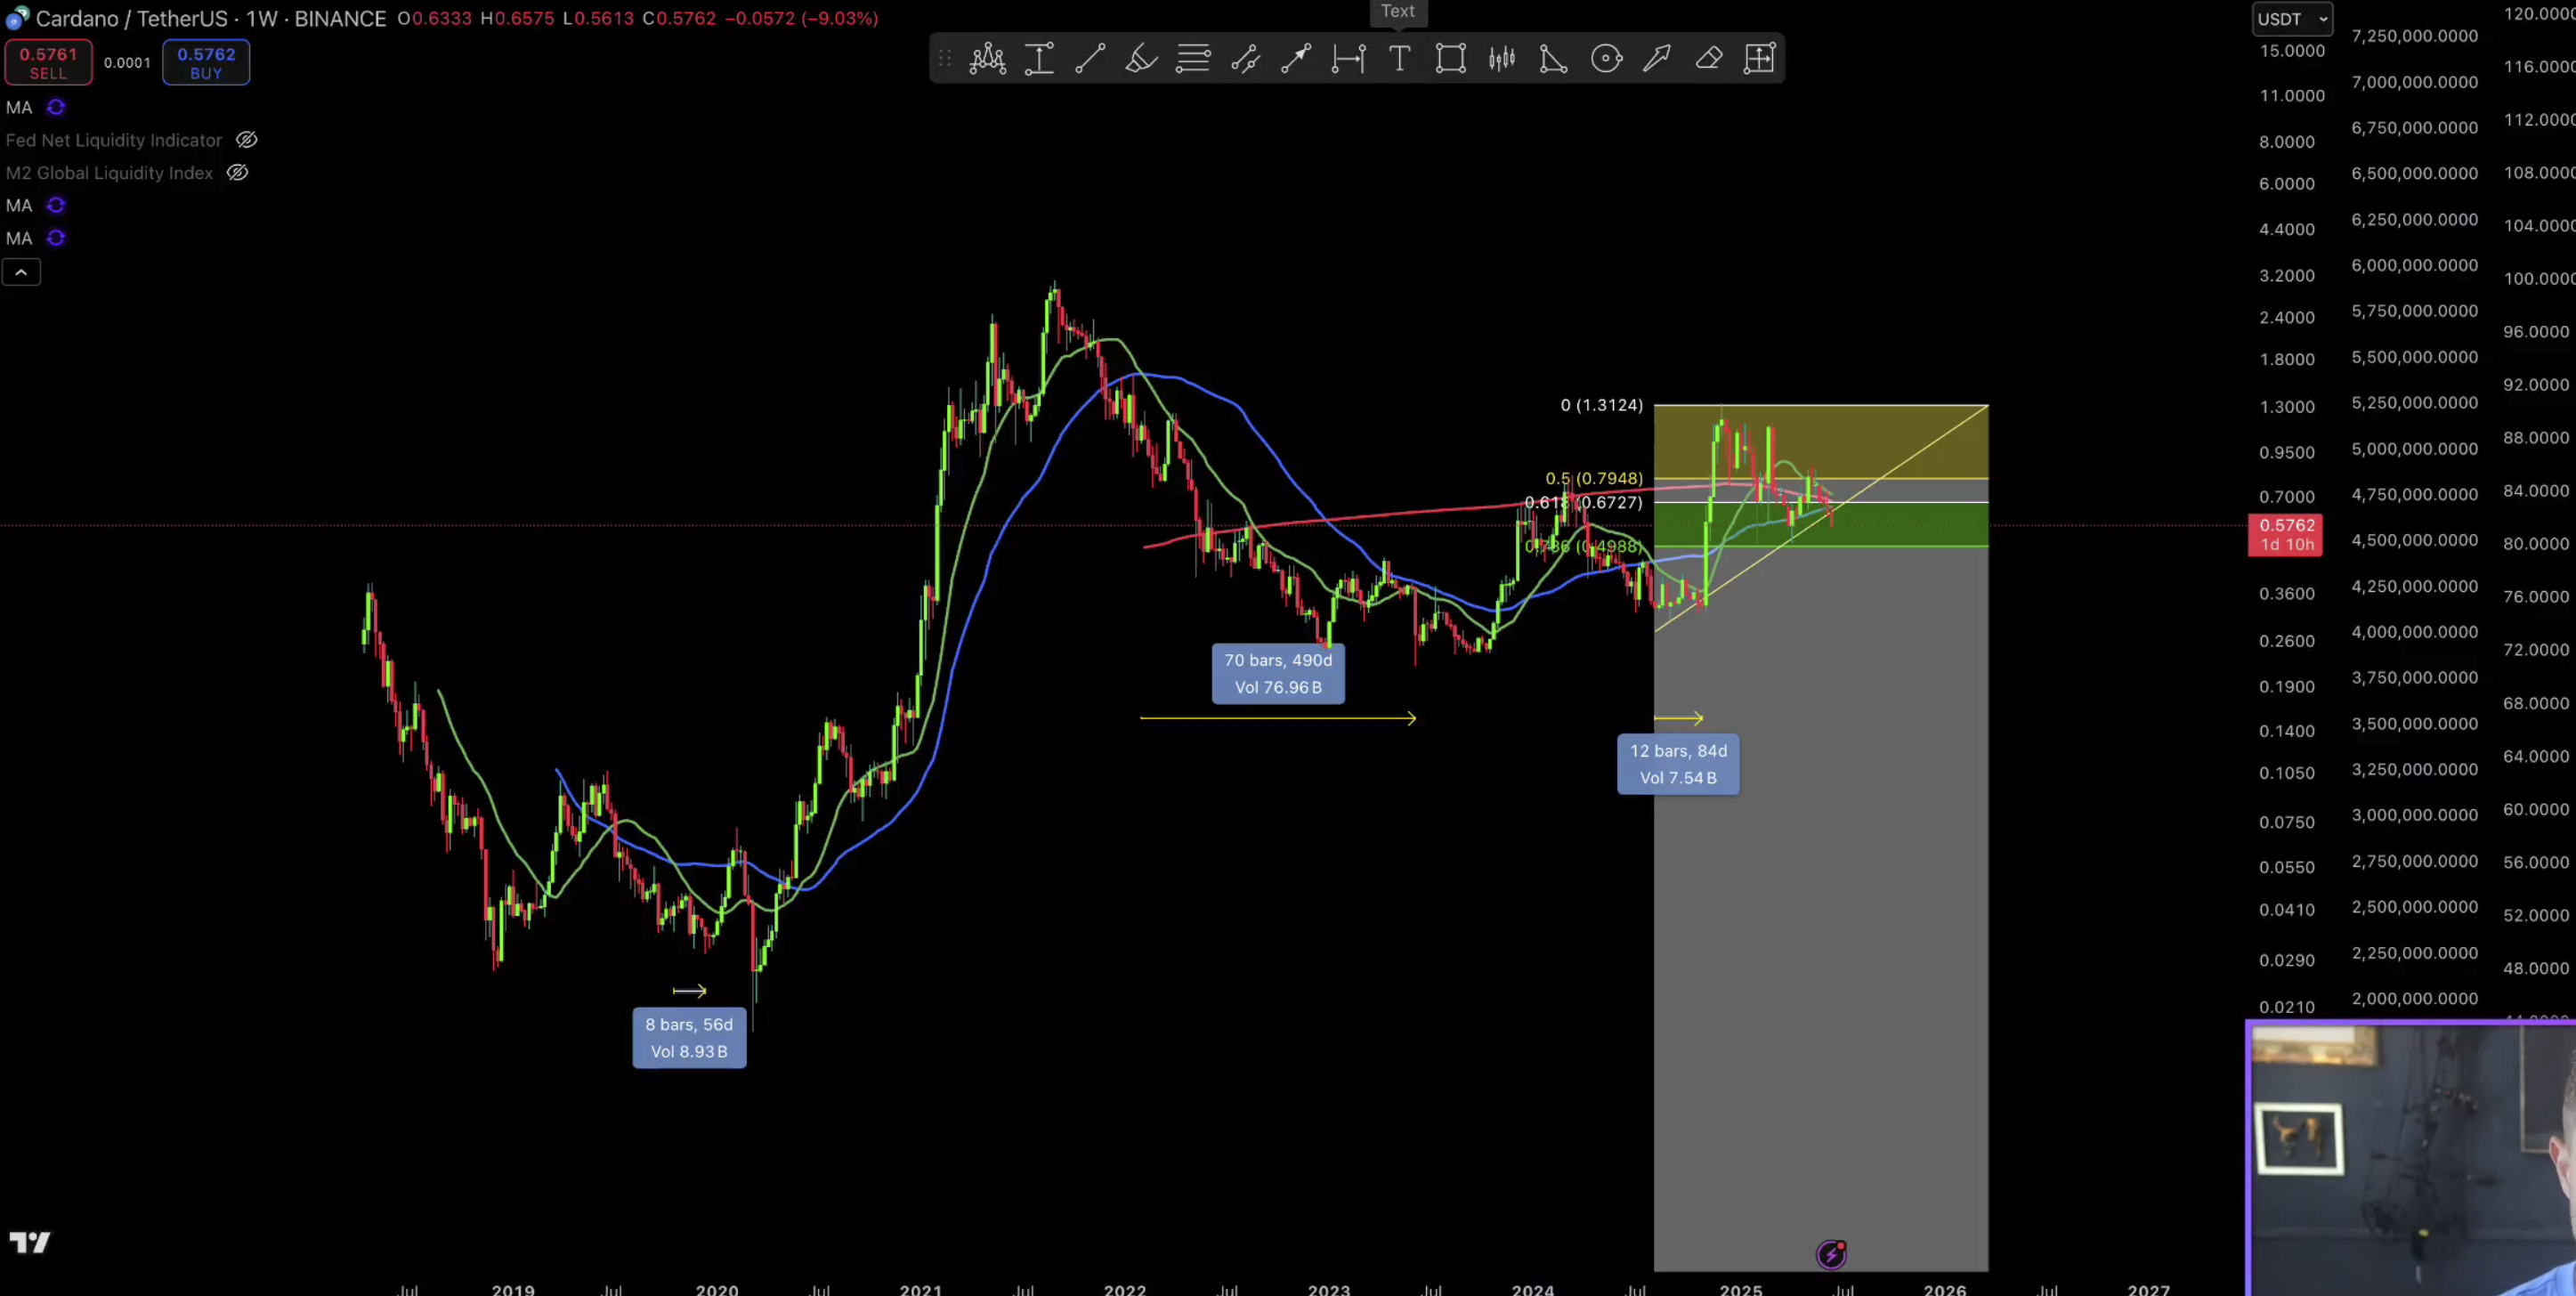Click the TradingView logo
2576x1296 pixels.
(x=30, y=1242)
